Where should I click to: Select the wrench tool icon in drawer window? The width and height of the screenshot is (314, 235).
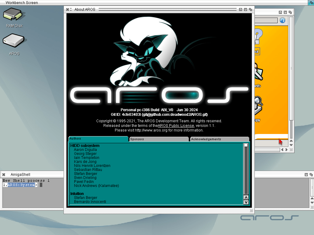(x=259, y=71)
